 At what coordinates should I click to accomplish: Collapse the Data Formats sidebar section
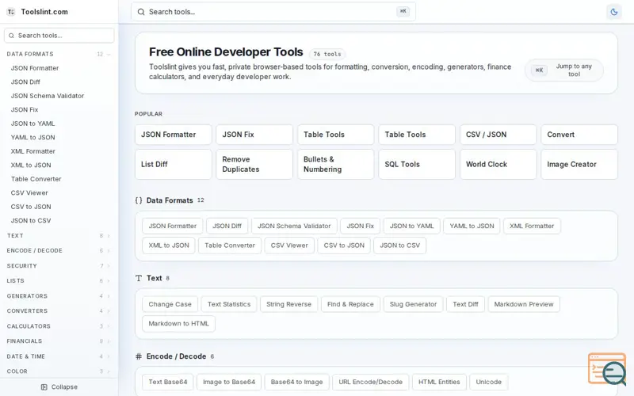point(59,54)
